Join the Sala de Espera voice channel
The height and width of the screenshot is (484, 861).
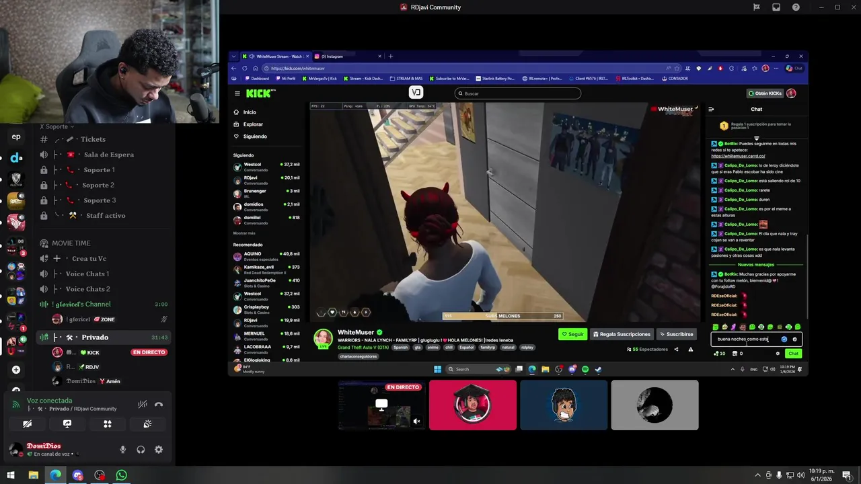point(104,155)
